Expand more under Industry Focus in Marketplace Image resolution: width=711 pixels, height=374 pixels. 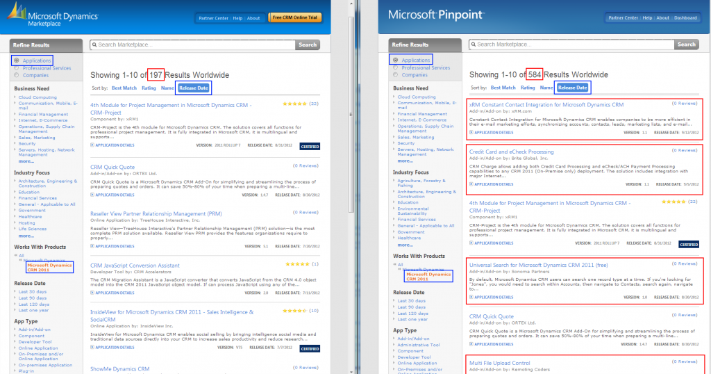point(26,236)
